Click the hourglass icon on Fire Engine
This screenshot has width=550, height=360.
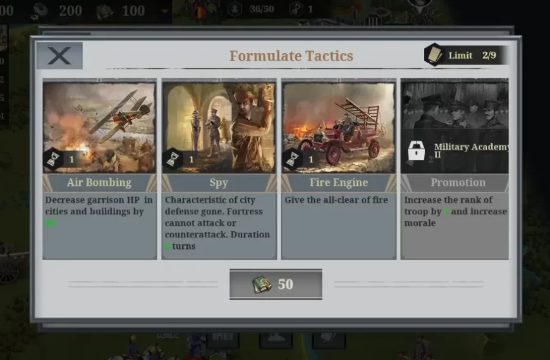click(292, 160)
